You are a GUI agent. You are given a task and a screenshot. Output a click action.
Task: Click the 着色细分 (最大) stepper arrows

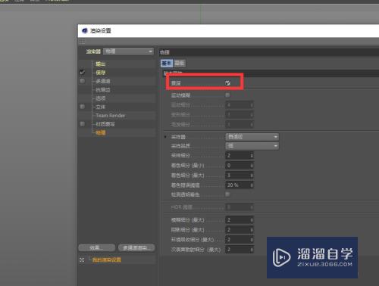252,176
